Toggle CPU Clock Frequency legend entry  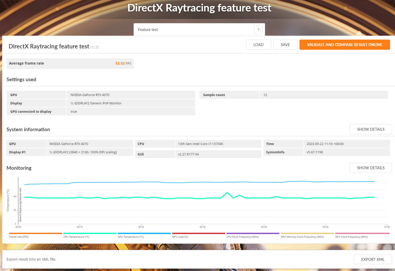click(x=253, y=235)
